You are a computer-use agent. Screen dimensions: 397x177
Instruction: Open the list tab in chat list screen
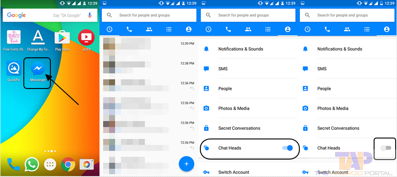(x=169, y=29)
